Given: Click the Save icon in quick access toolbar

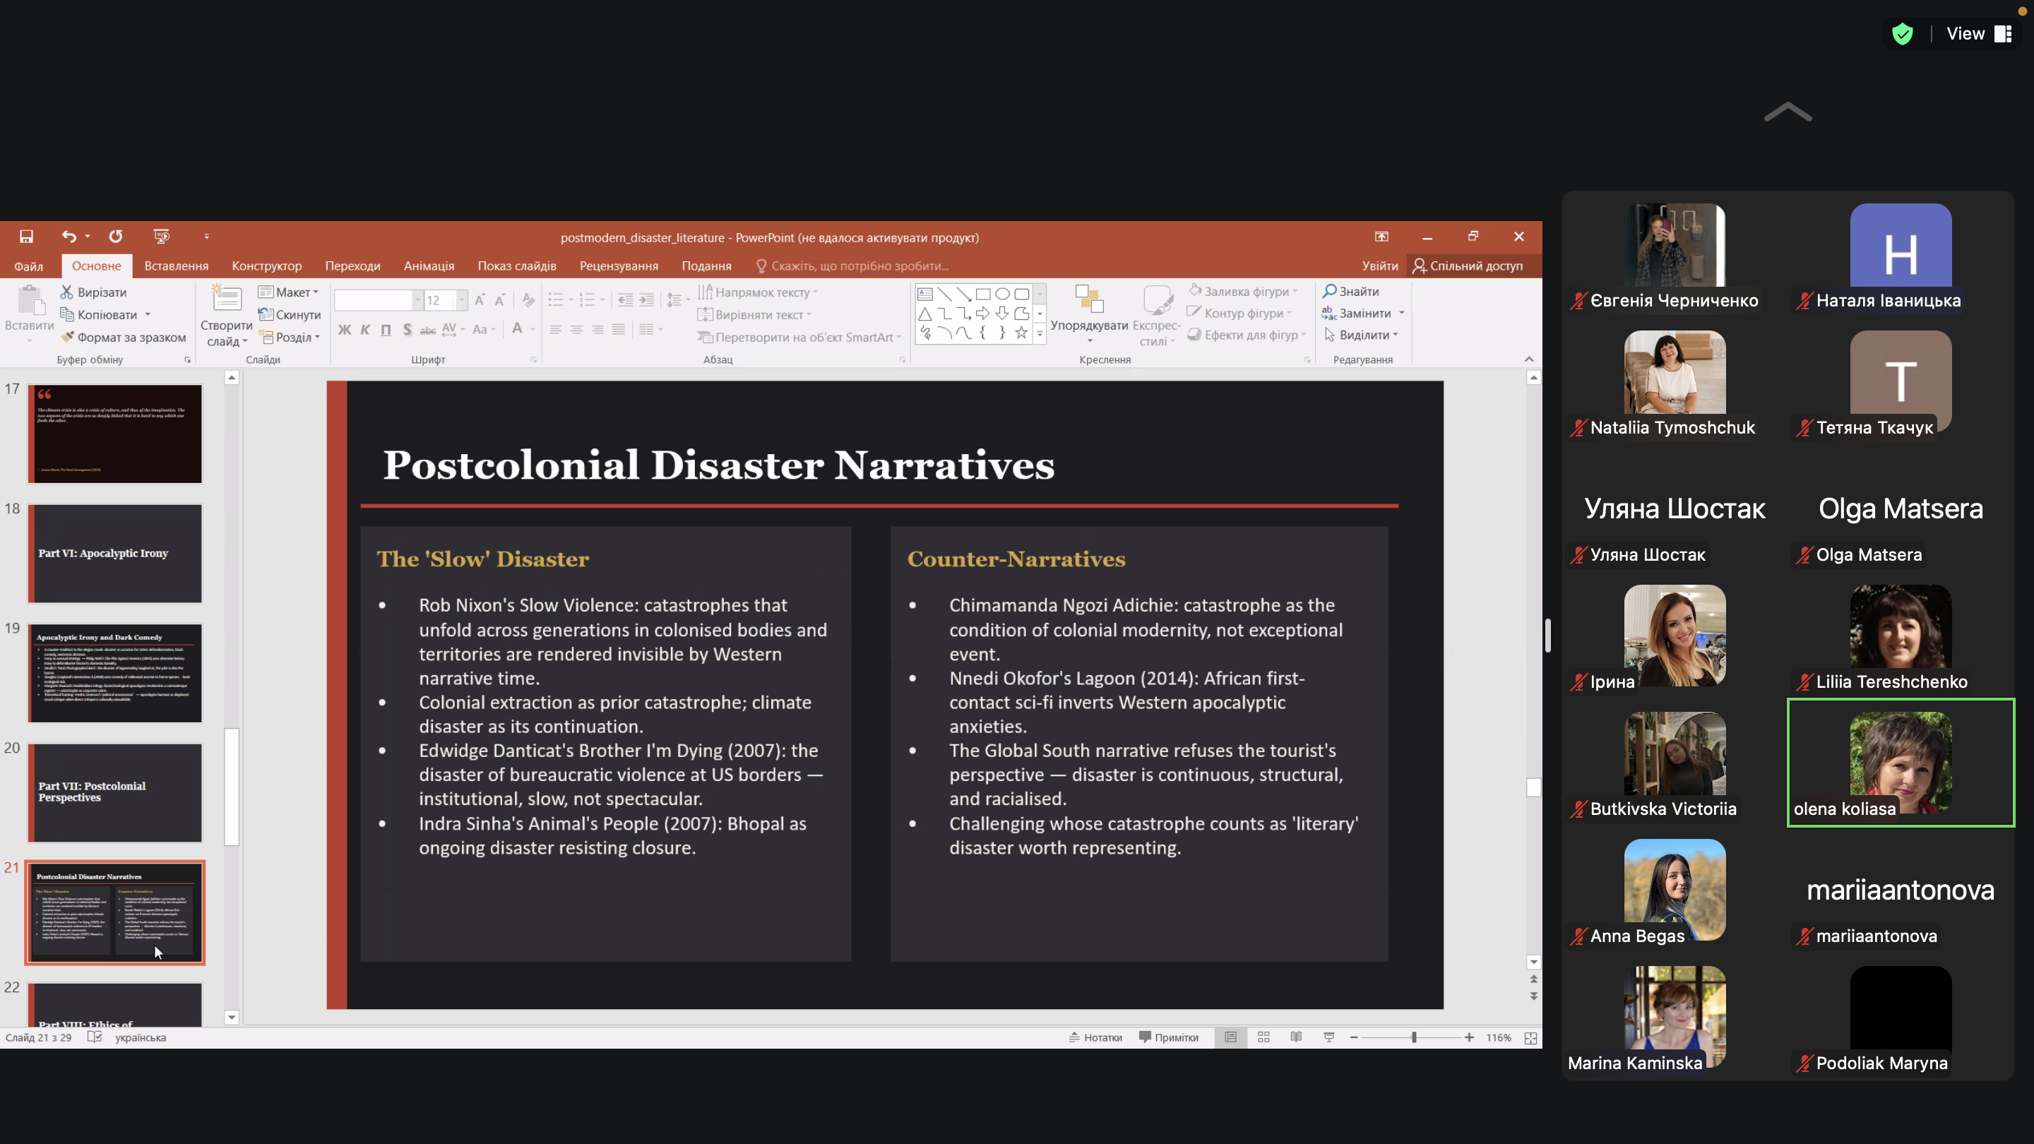Looking at the screenshot, I should click(x=26, y=237).
